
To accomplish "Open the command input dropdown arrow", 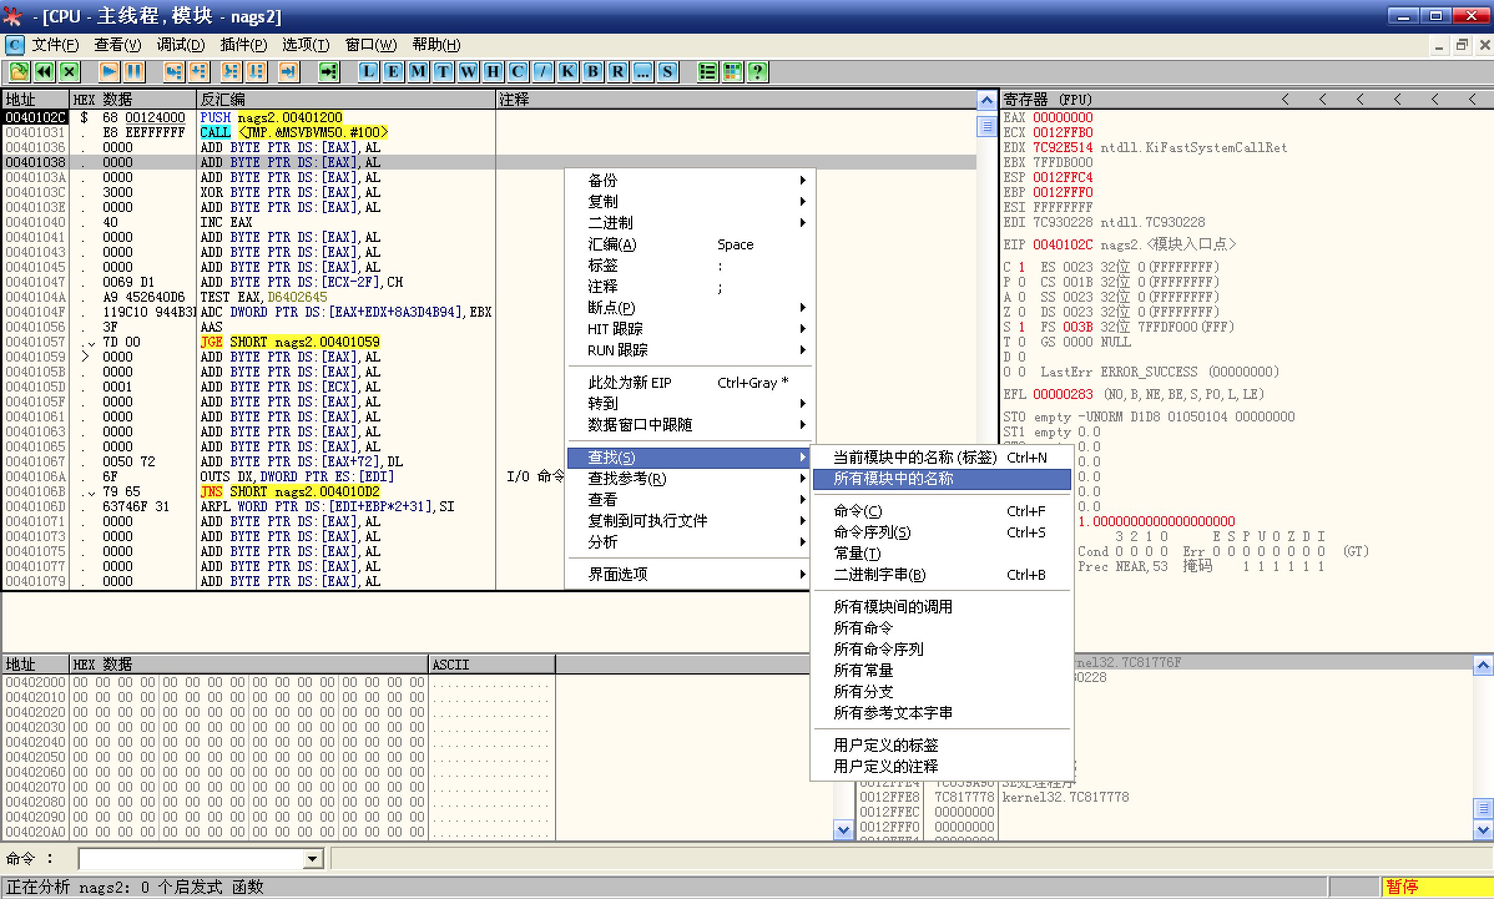I will 313,859.
